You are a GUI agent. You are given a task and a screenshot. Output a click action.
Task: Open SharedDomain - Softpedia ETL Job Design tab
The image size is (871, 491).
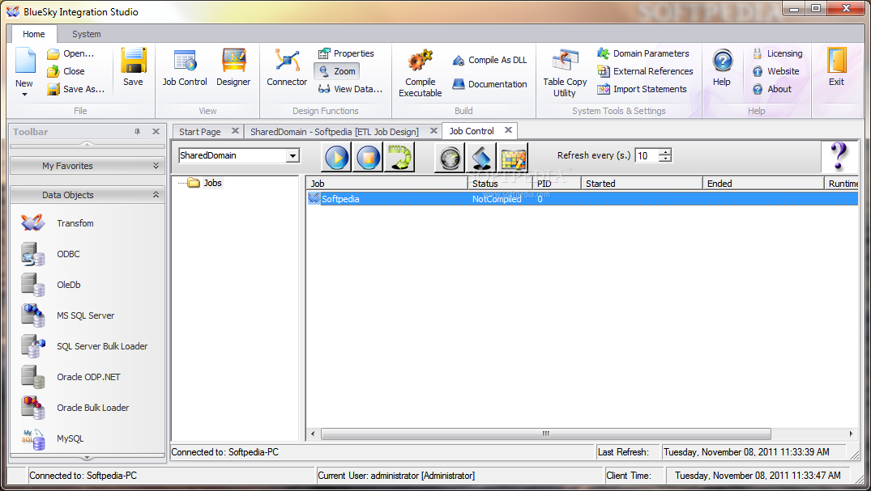(x=335, y=132)
